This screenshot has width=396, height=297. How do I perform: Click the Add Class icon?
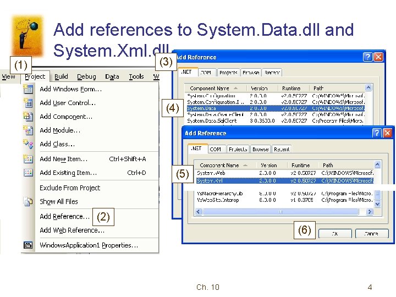pyautogui.click(x=28, y=144)
